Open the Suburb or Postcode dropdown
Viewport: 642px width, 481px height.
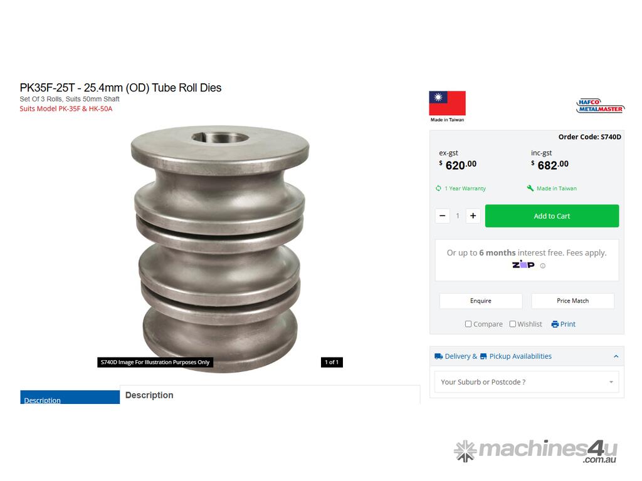coord(527,382)
